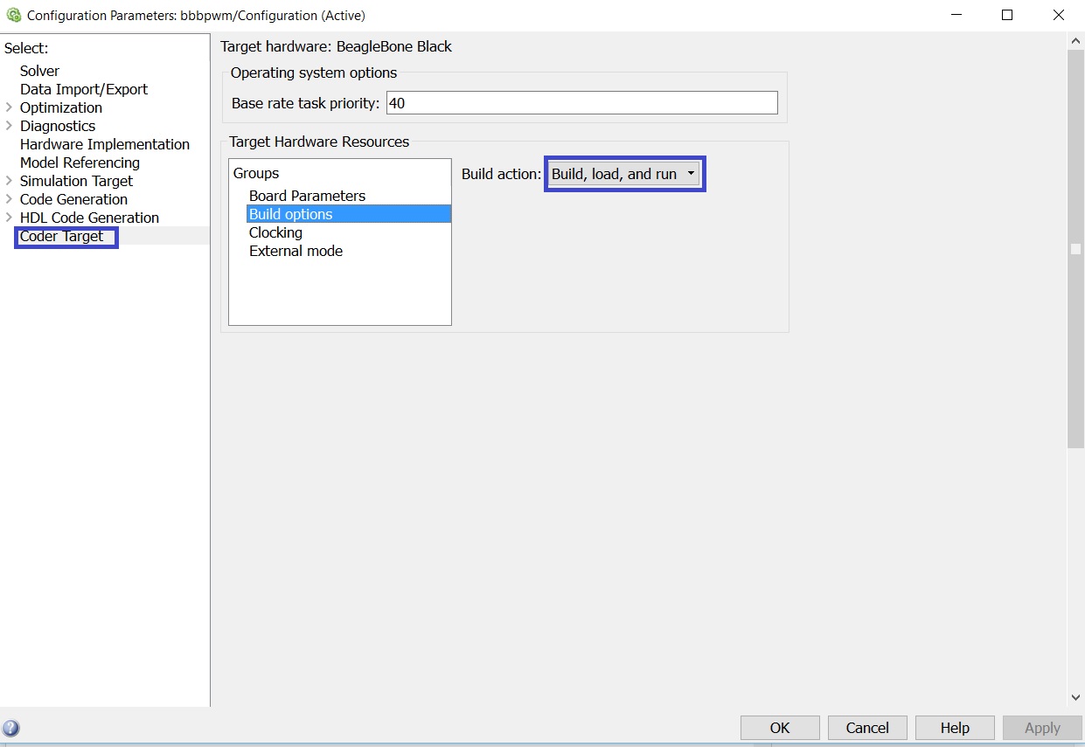Select Clocking group
The width and height of the screenshot is (1085, 747).
tap(275, 232)
